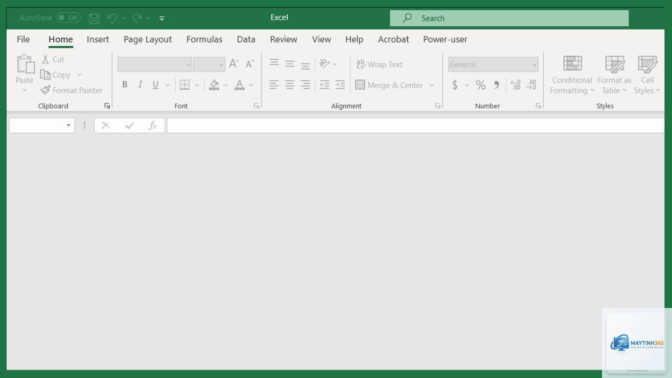Click the Copy button

tap(55, 74)
